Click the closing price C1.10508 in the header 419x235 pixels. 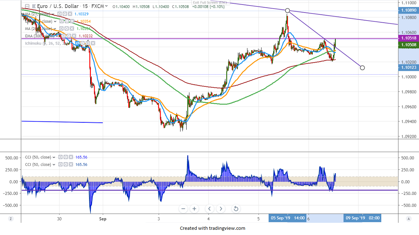(x=180, y=6)
